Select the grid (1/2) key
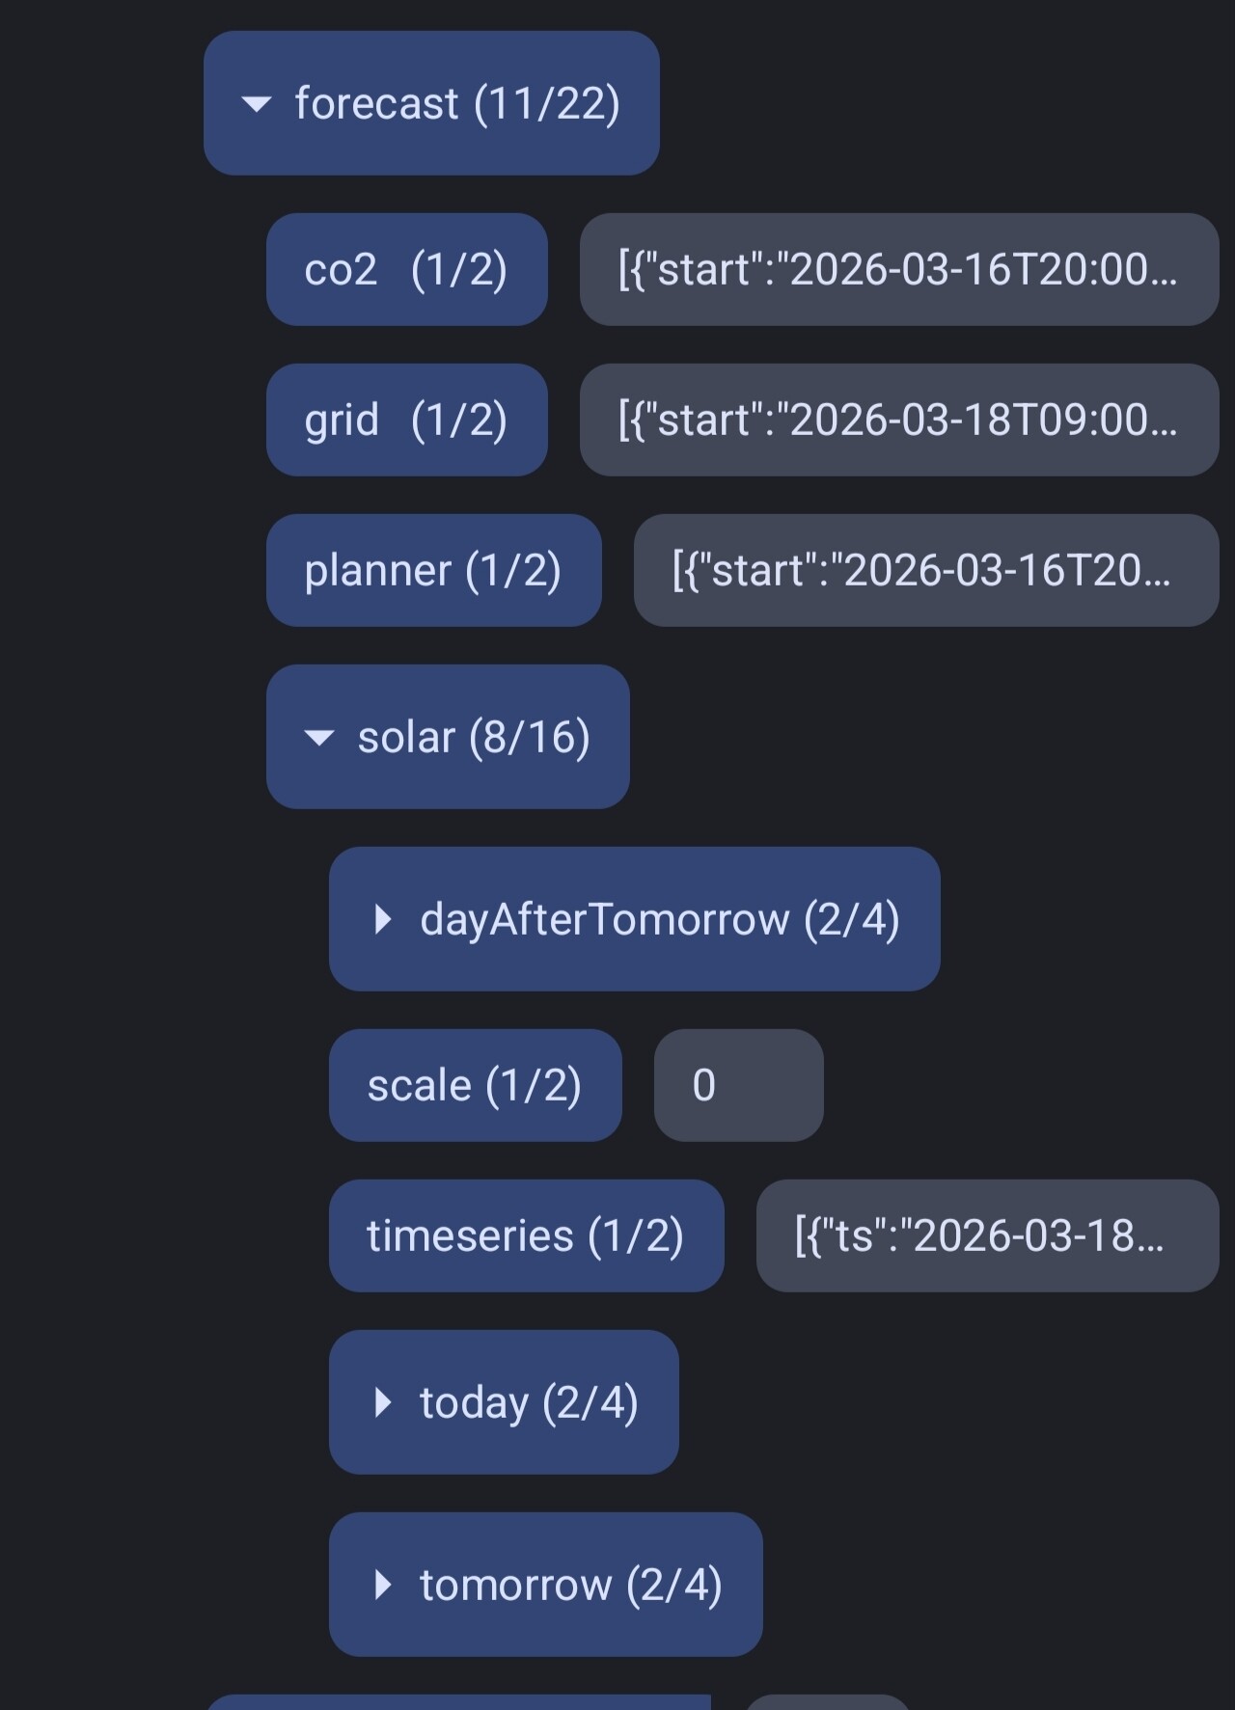Screen dimensions: 1235x1710 (406, 420)
